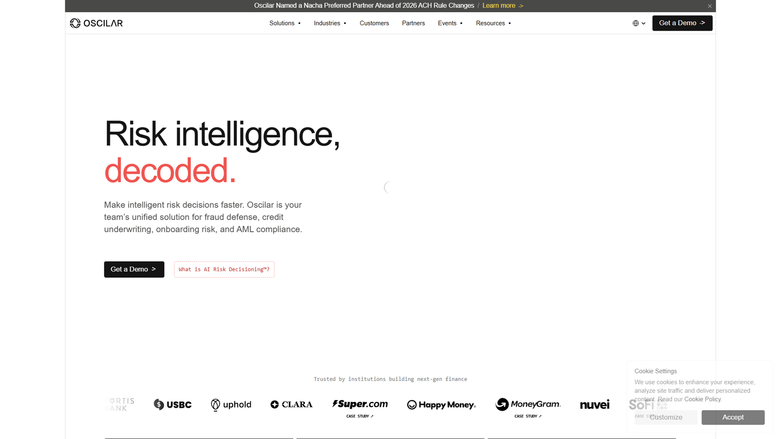
Task: Click the USBC logo
Action: 173,404
